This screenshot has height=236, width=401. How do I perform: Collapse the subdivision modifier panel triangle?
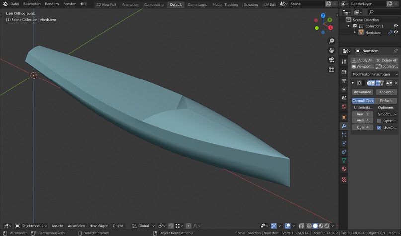(353, 83)
